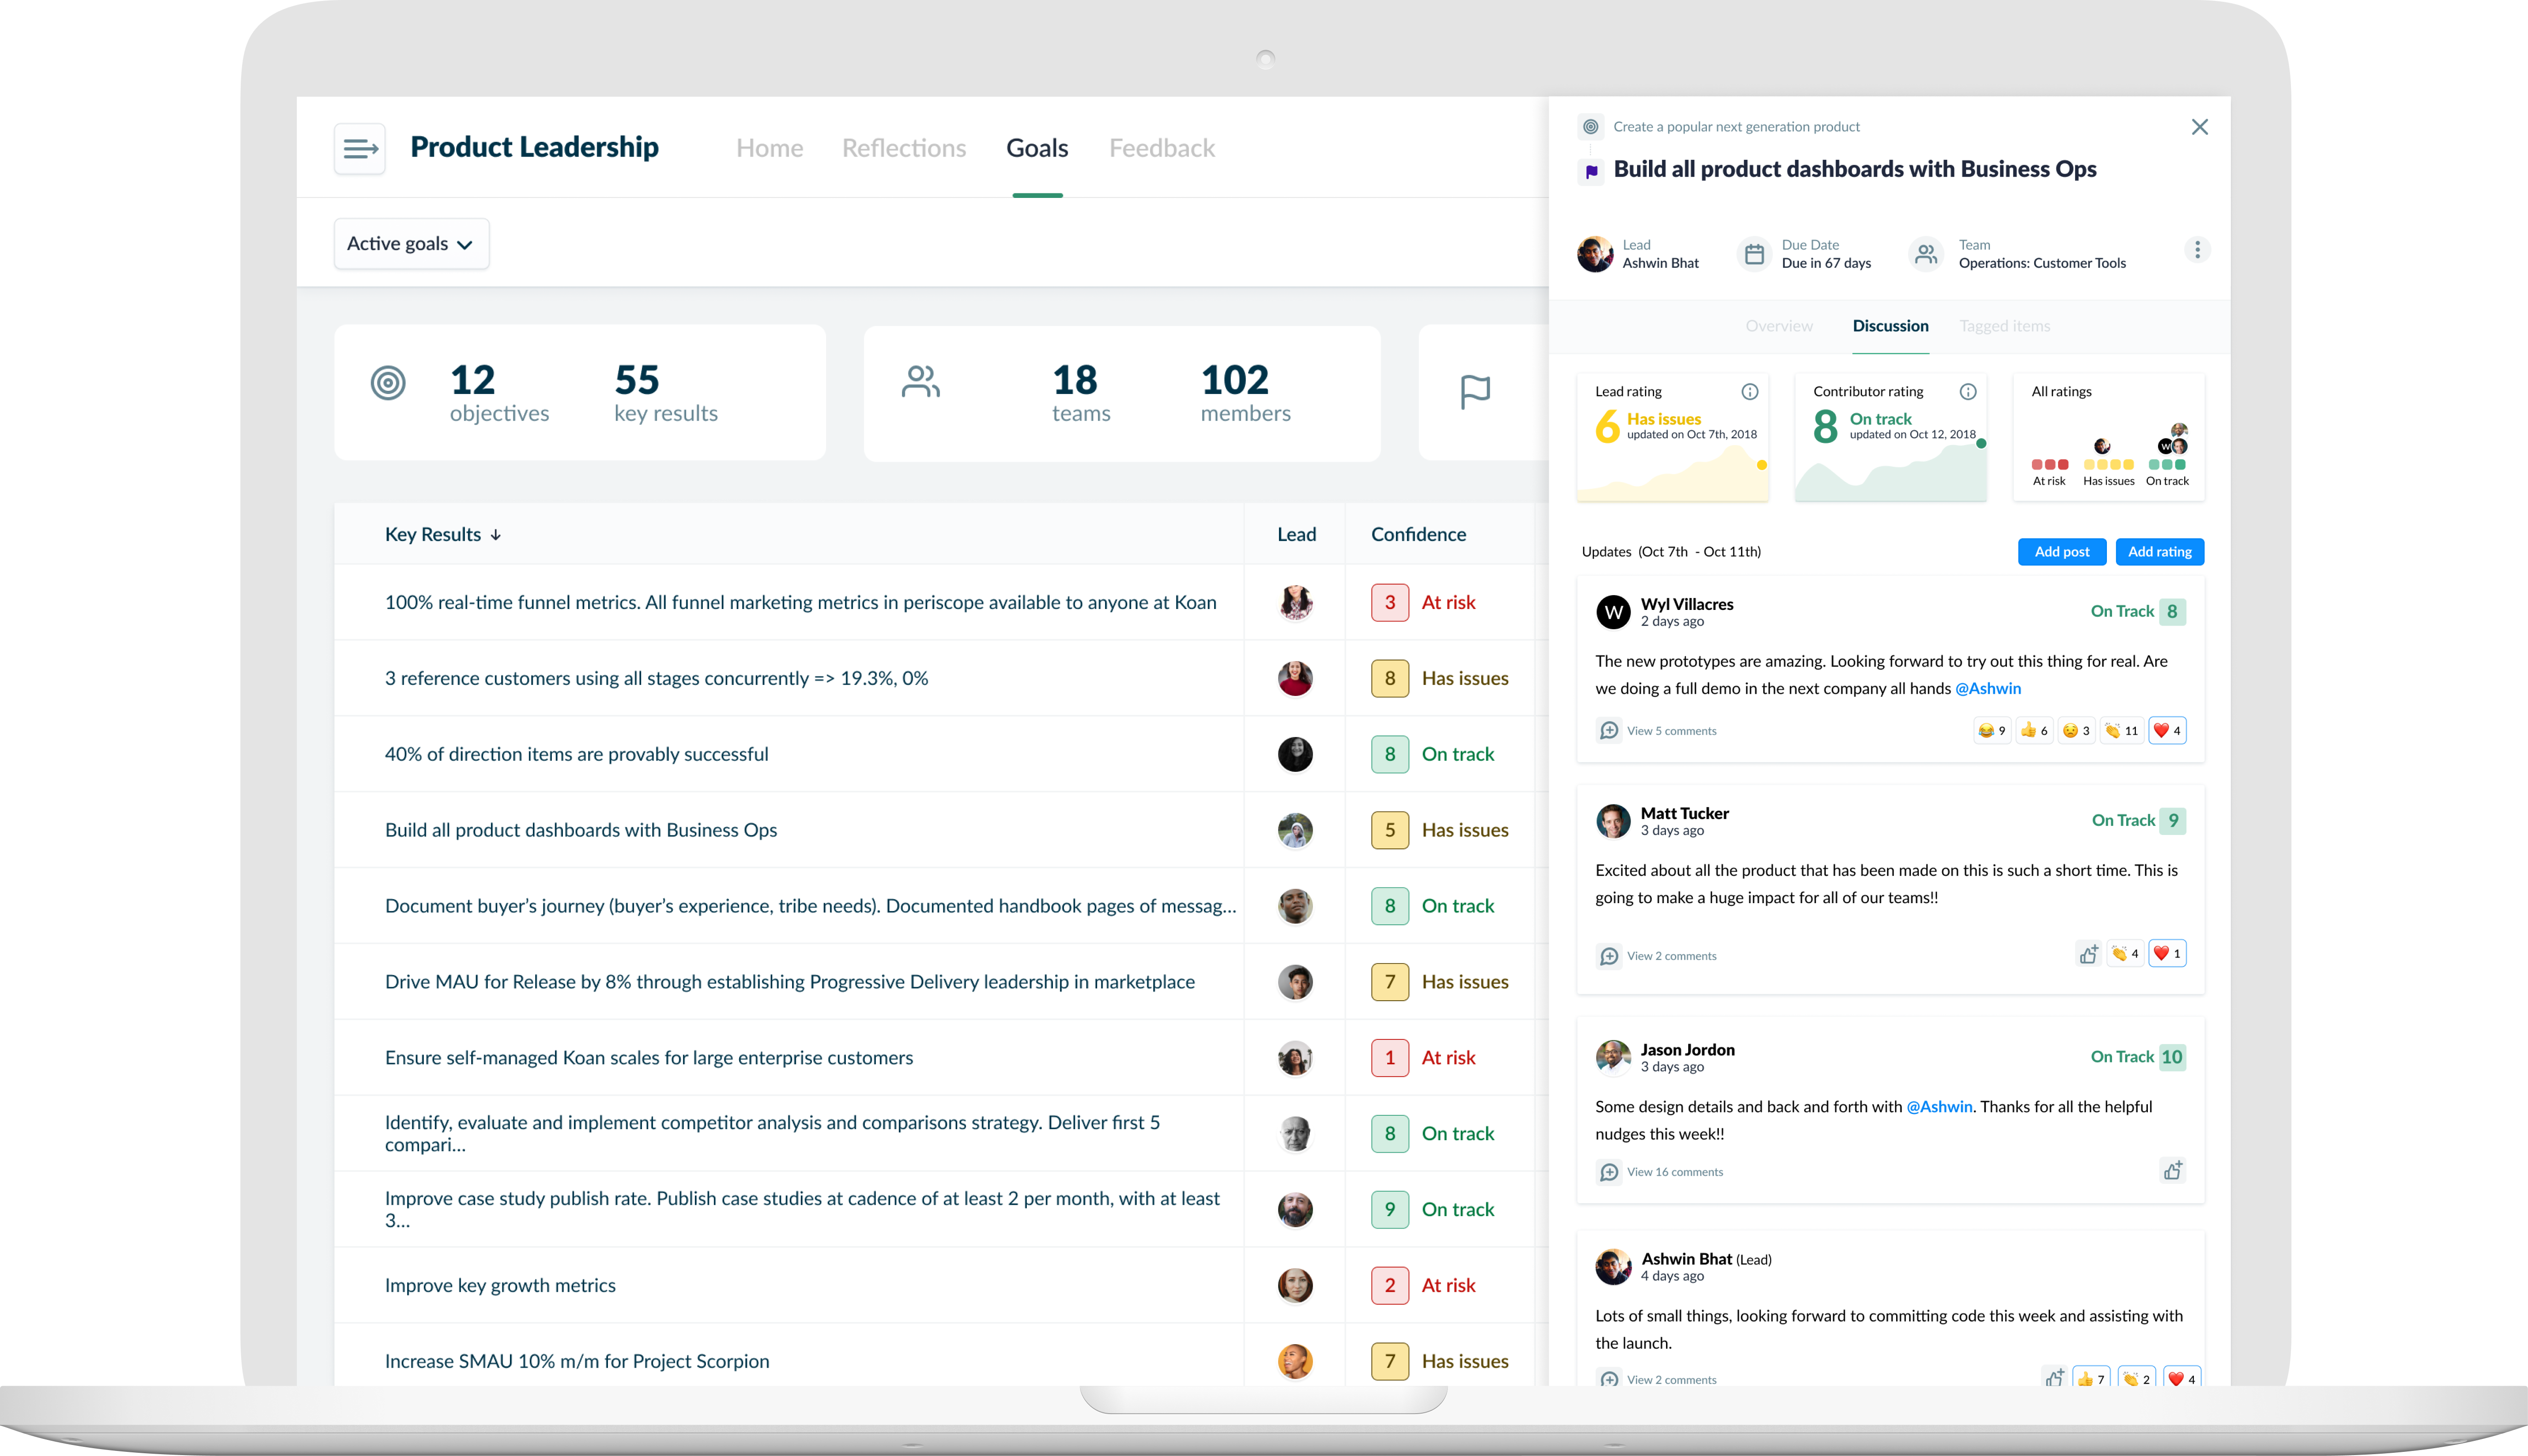Open Create a popular next generation product link
Screen dimensions: 2528x1456
coord(1736,127)
